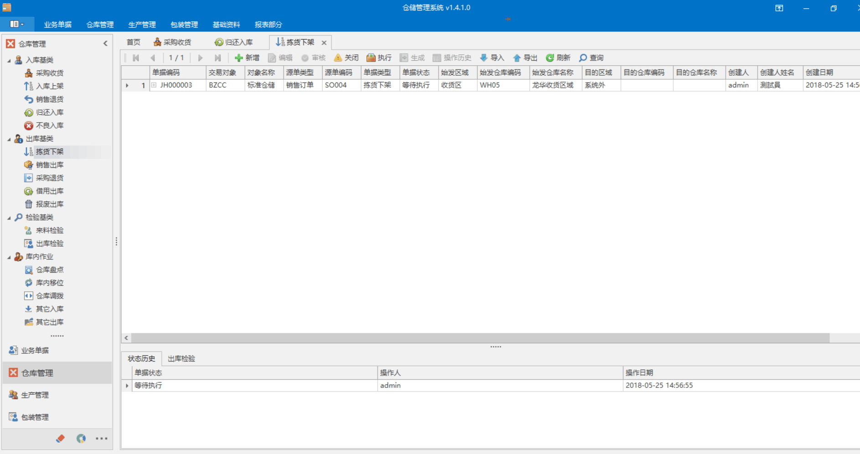860x454 pixels.
Task: Open 生产管理 sidebar navigation group
Action: pyautogui.click(x=57, y=395)
